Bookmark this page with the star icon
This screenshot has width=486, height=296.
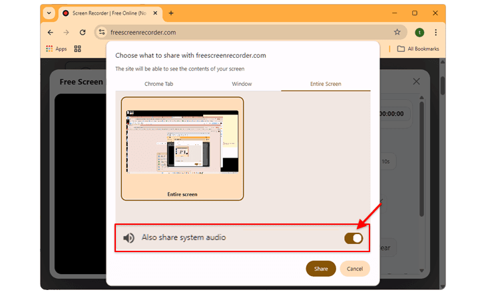point(397,32)
